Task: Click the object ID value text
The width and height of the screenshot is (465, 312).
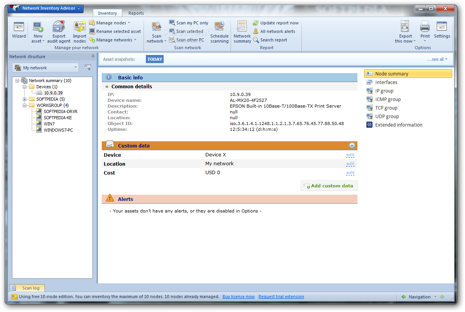Action: (x=287, y=123)
